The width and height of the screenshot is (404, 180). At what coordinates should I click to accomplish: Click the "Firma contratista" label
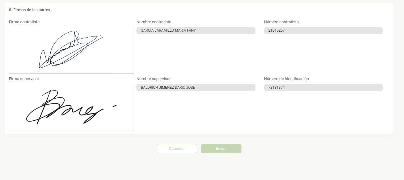[24, 22]
